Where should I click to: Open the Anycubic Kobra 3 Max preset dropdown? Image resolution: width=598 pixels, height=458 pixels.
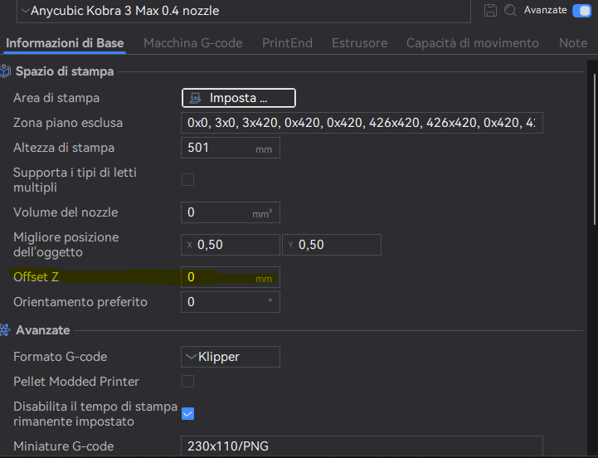[x=244, y=11]
